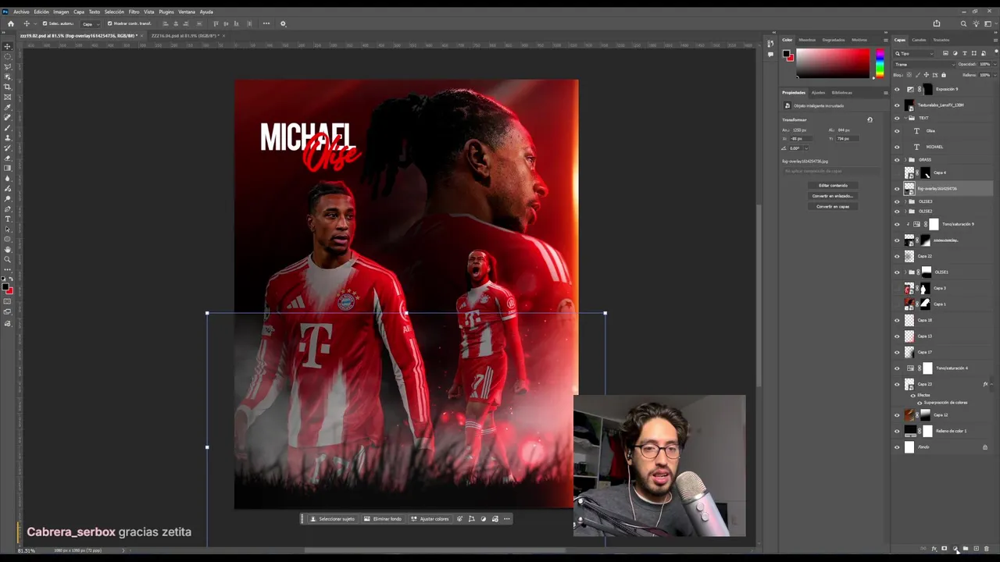The height and width of the screenshot is (562, 1000).
Task: Hide the Fondo layer
Action: 897,447
